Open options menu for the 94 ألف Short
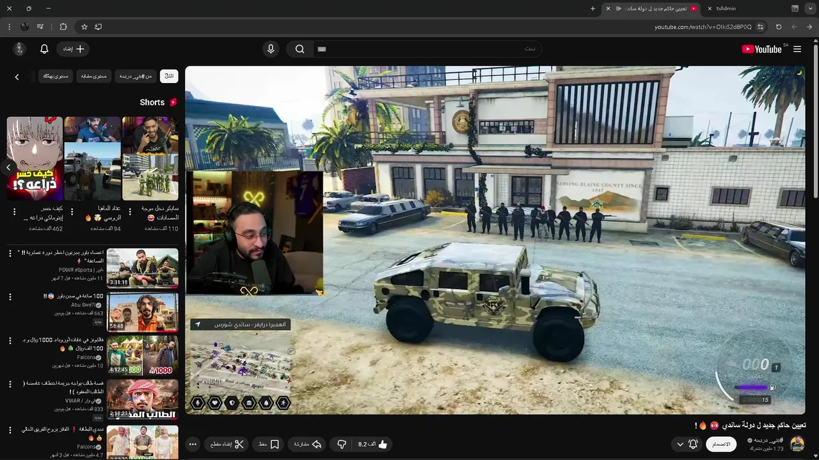The height and width of the screenshot is (460, 819). click(x=72, y=211)
